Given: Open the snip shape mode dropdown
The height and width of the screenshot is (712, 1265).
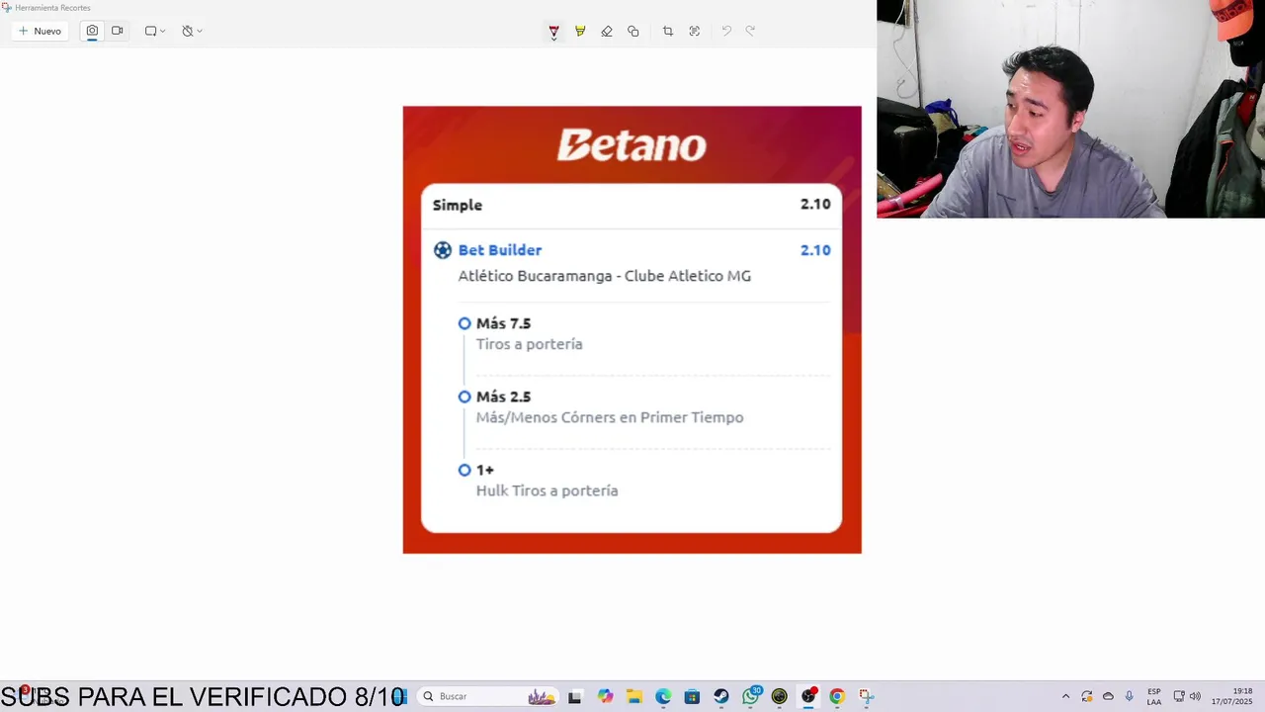Looking at the screenshot, I should [x=155, y=31].
